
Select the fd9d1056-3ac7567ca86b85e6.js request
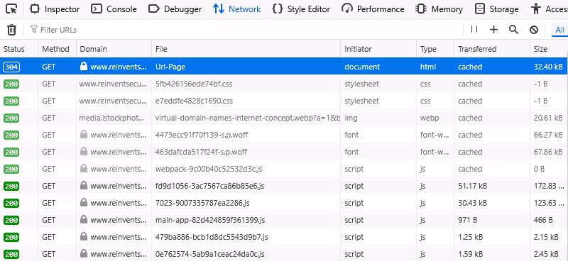coord(284,186)
